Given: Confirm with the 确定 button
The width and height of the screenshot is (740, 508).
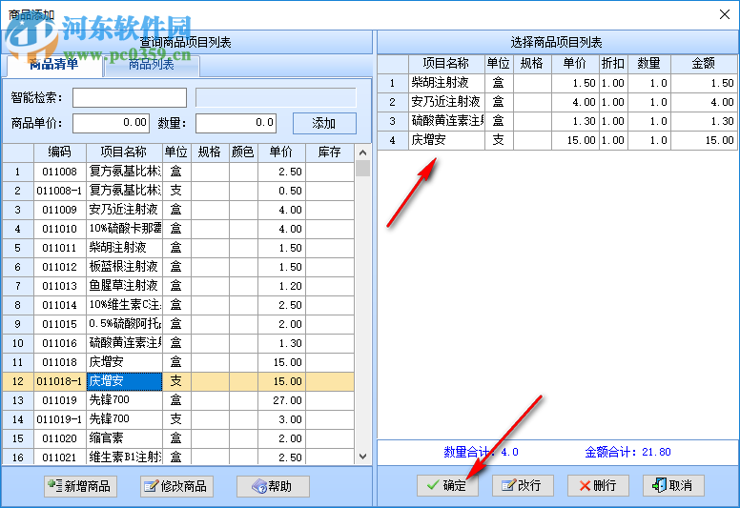Looking at the screenshot, I should 447,485.
